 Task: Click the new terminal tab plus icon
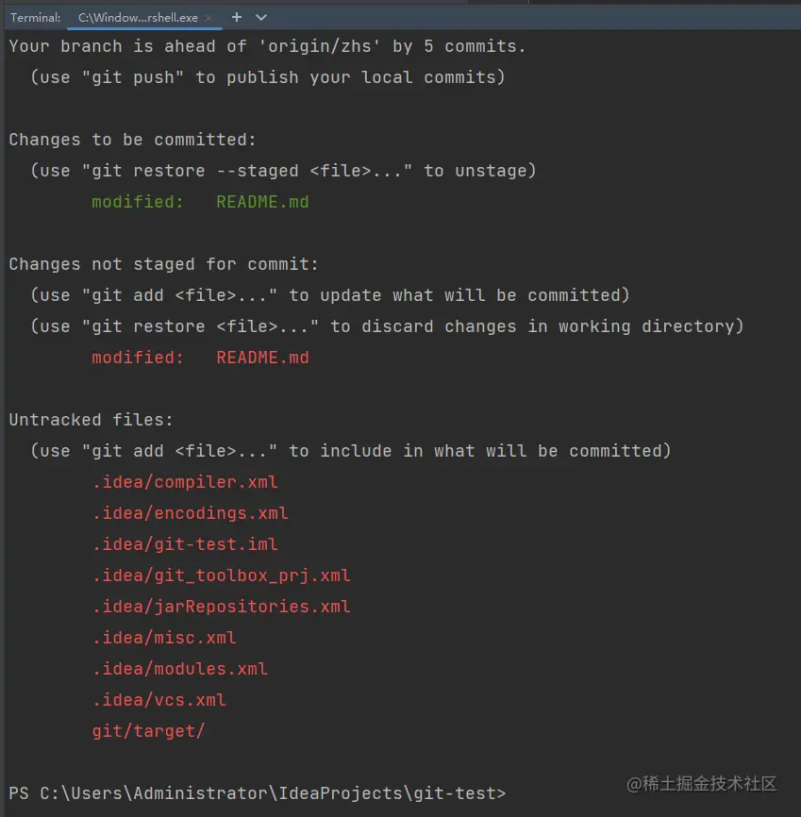click(237, 17)
